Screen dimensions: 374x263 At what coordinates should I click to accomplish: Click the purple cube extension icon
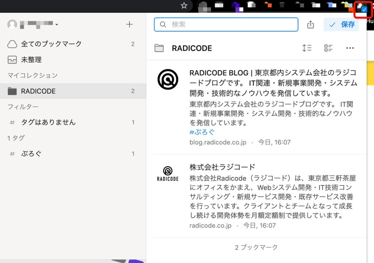coord(237,6)
